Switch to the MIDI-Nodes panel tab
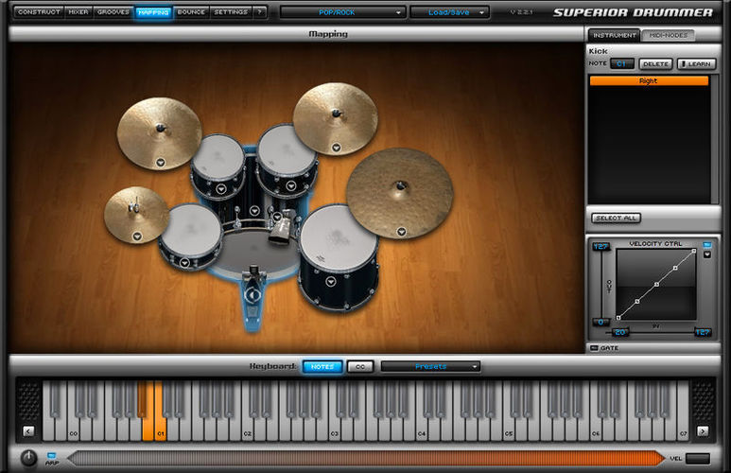Viewport: 731px width, 473px height. pos(668,35)
